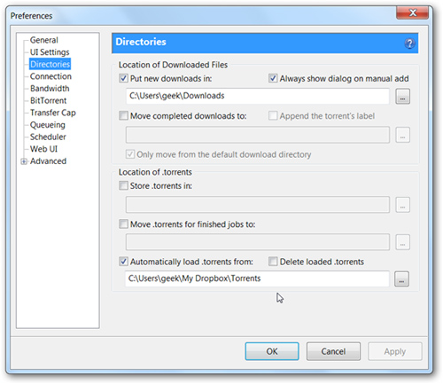Go to Bandwidth settings page
443x384 pixels.
(50, 89)
